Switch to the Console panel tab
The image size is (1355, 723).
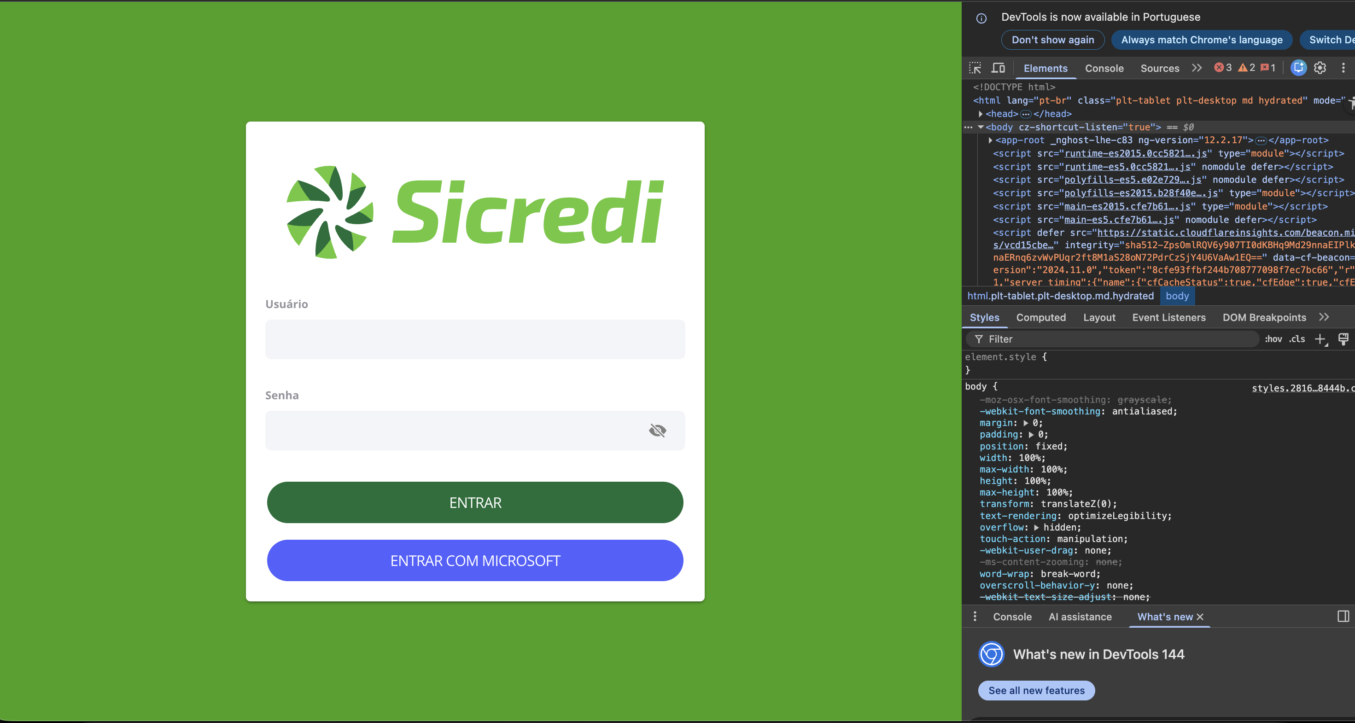tap(1104, 68)
